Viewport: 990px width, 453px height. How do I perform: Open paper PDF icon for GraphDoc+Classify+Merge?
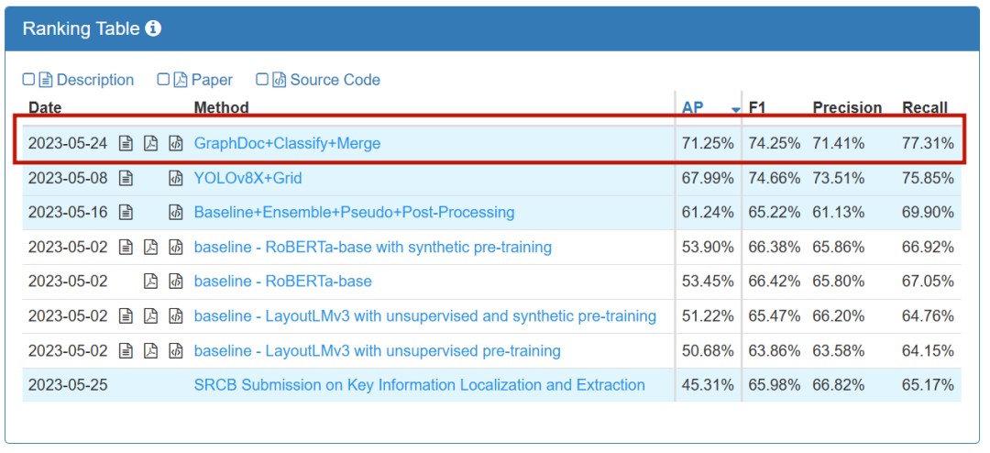pos(151,143)
